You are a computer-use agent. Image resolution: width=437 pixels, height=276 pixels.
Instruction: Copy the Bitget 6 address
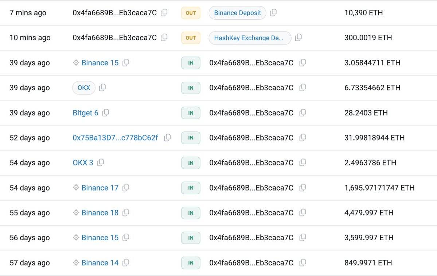click(106, 113)
